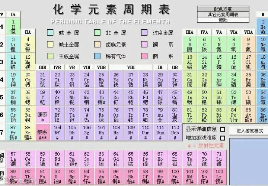
Task: Select the 非金属 legend color swatch
Action: pos(97,33)
